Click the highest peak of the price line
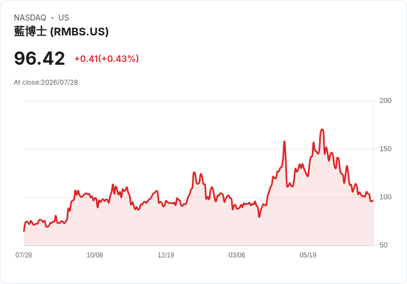Image resolution: width=407 pixels, height=284 pixels. pyautogui.click(x=322, y=129)
